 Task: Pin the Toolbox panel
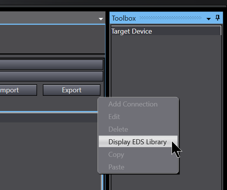217,18
